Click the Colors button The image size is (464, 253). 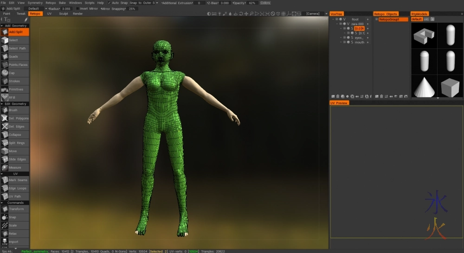[x=265, y=3]
